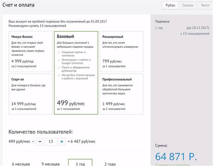The image size is (213, 166).
Task: Choose the 2 года subscription period
Action: click(110, 164)
